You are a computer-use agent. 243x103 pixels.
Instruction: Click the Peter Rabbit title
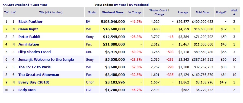pyautogui.click(x=30, y=37)
